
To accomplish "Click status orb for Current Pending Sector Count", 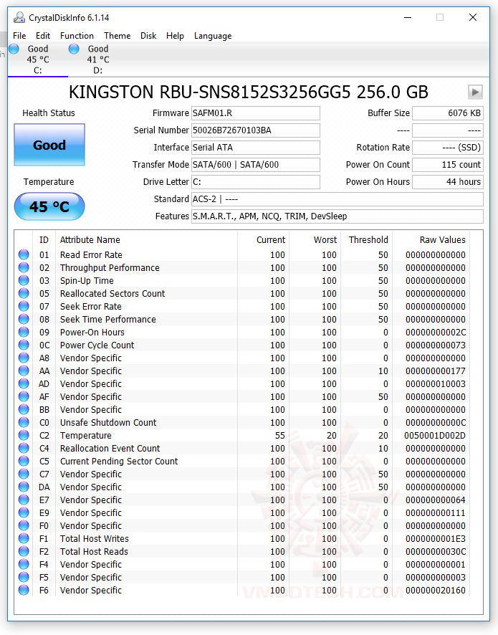I will coord(24,461).
